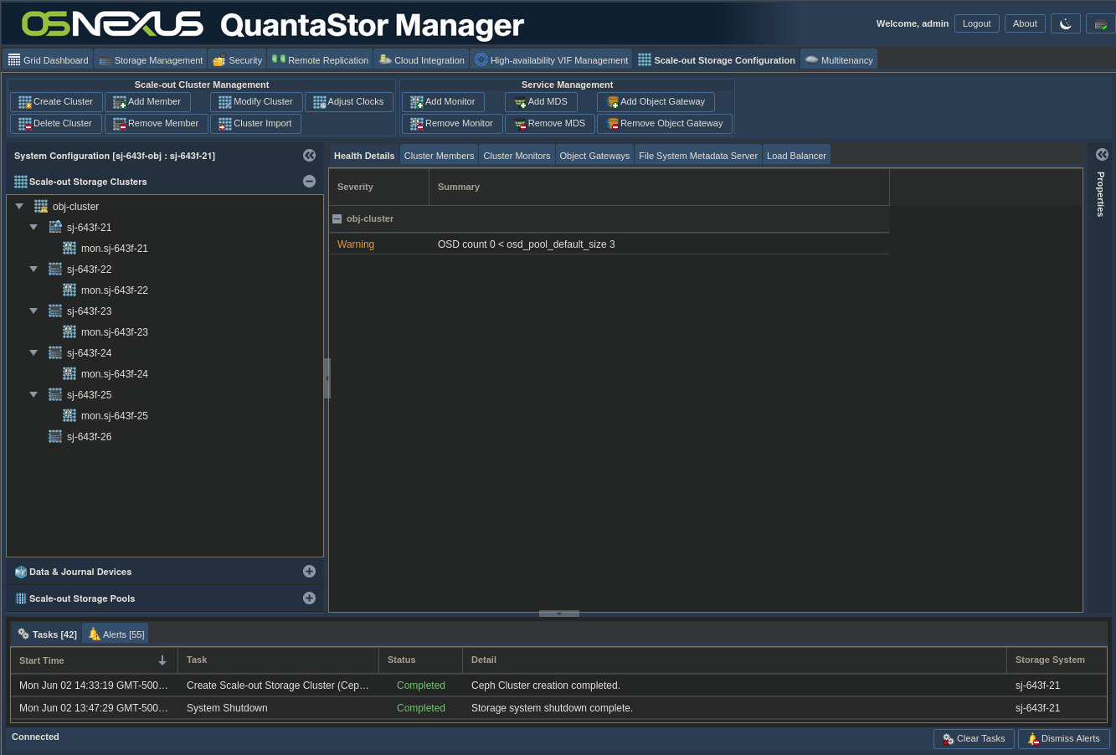Click the Clear Tasks button

(974, 739)
